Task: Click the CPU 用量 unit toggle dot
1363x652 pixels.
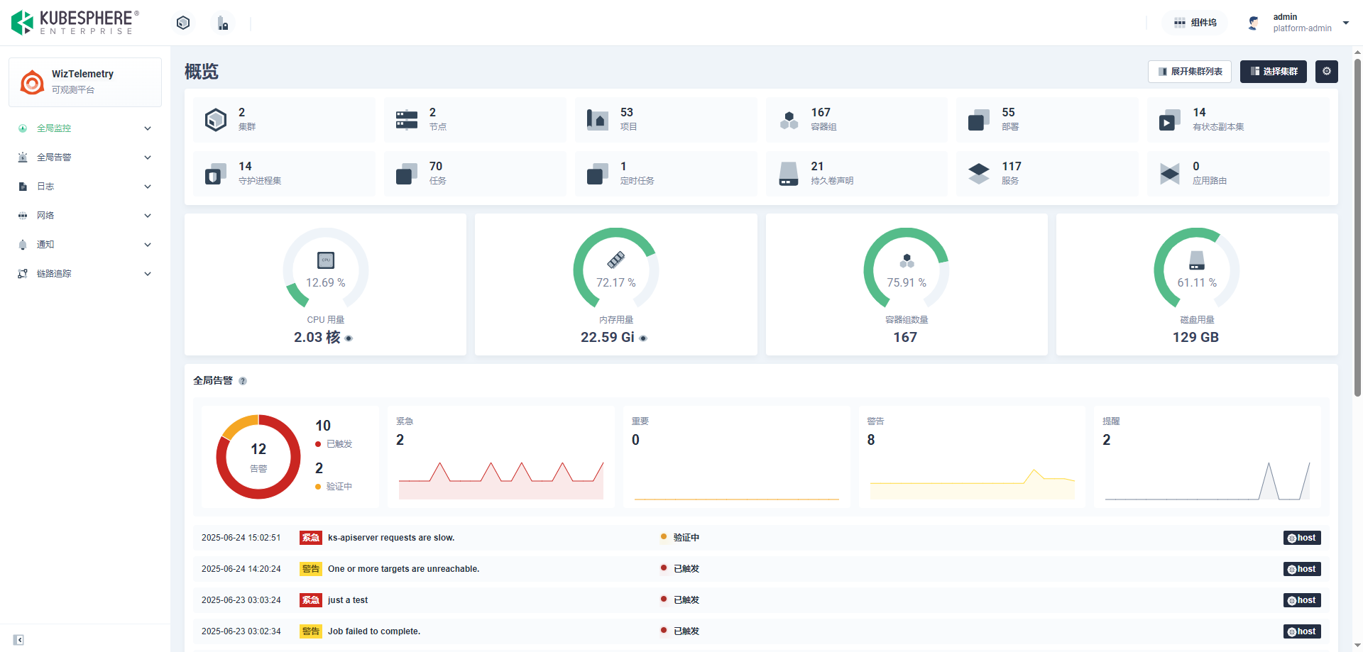Action: tap(349, 338)
